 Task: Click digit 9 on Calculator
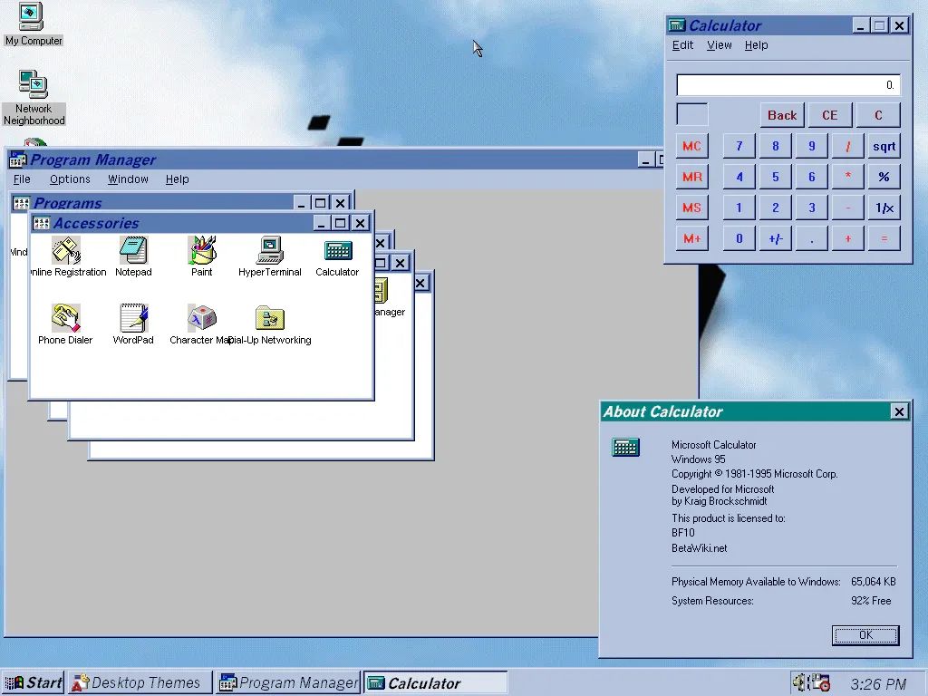(811, 146)
